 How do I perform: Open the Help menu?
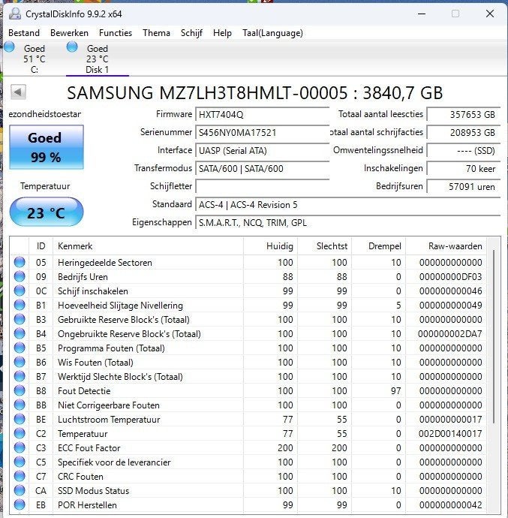(x=222, y=33)
